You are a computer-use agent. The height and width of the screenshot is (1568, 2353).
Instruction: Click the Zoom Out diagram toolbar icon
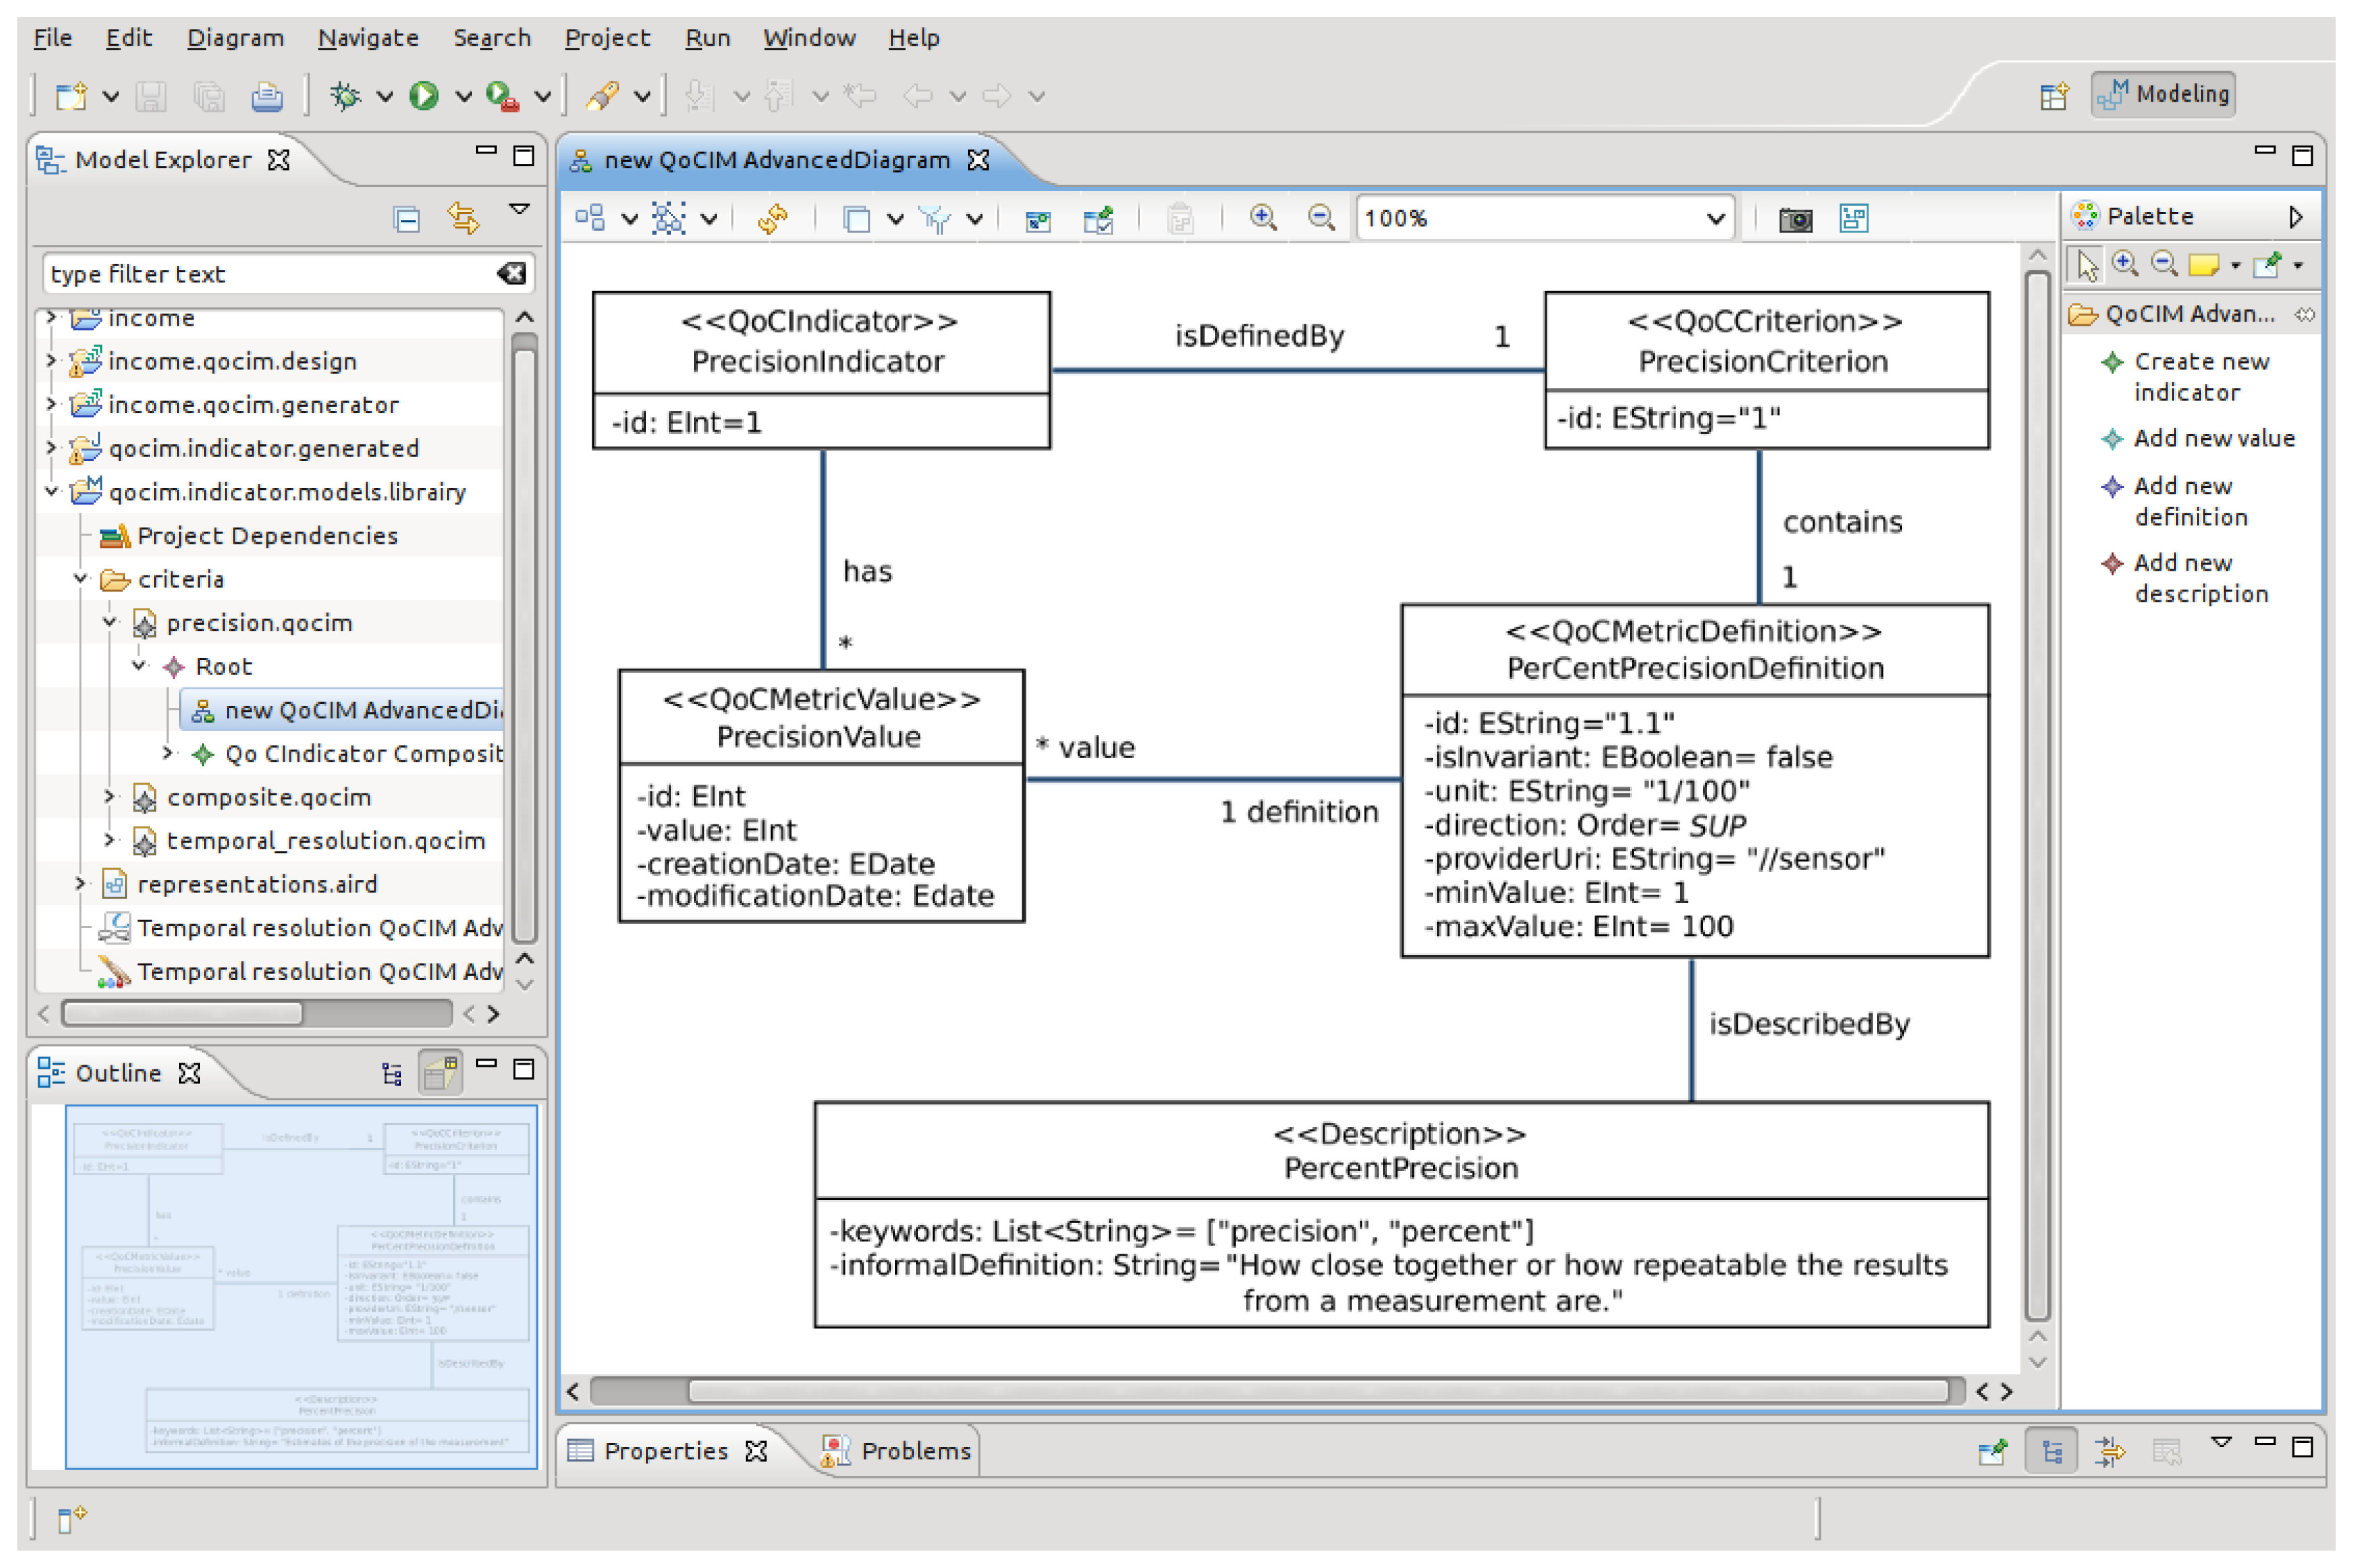coord(1321,218)
